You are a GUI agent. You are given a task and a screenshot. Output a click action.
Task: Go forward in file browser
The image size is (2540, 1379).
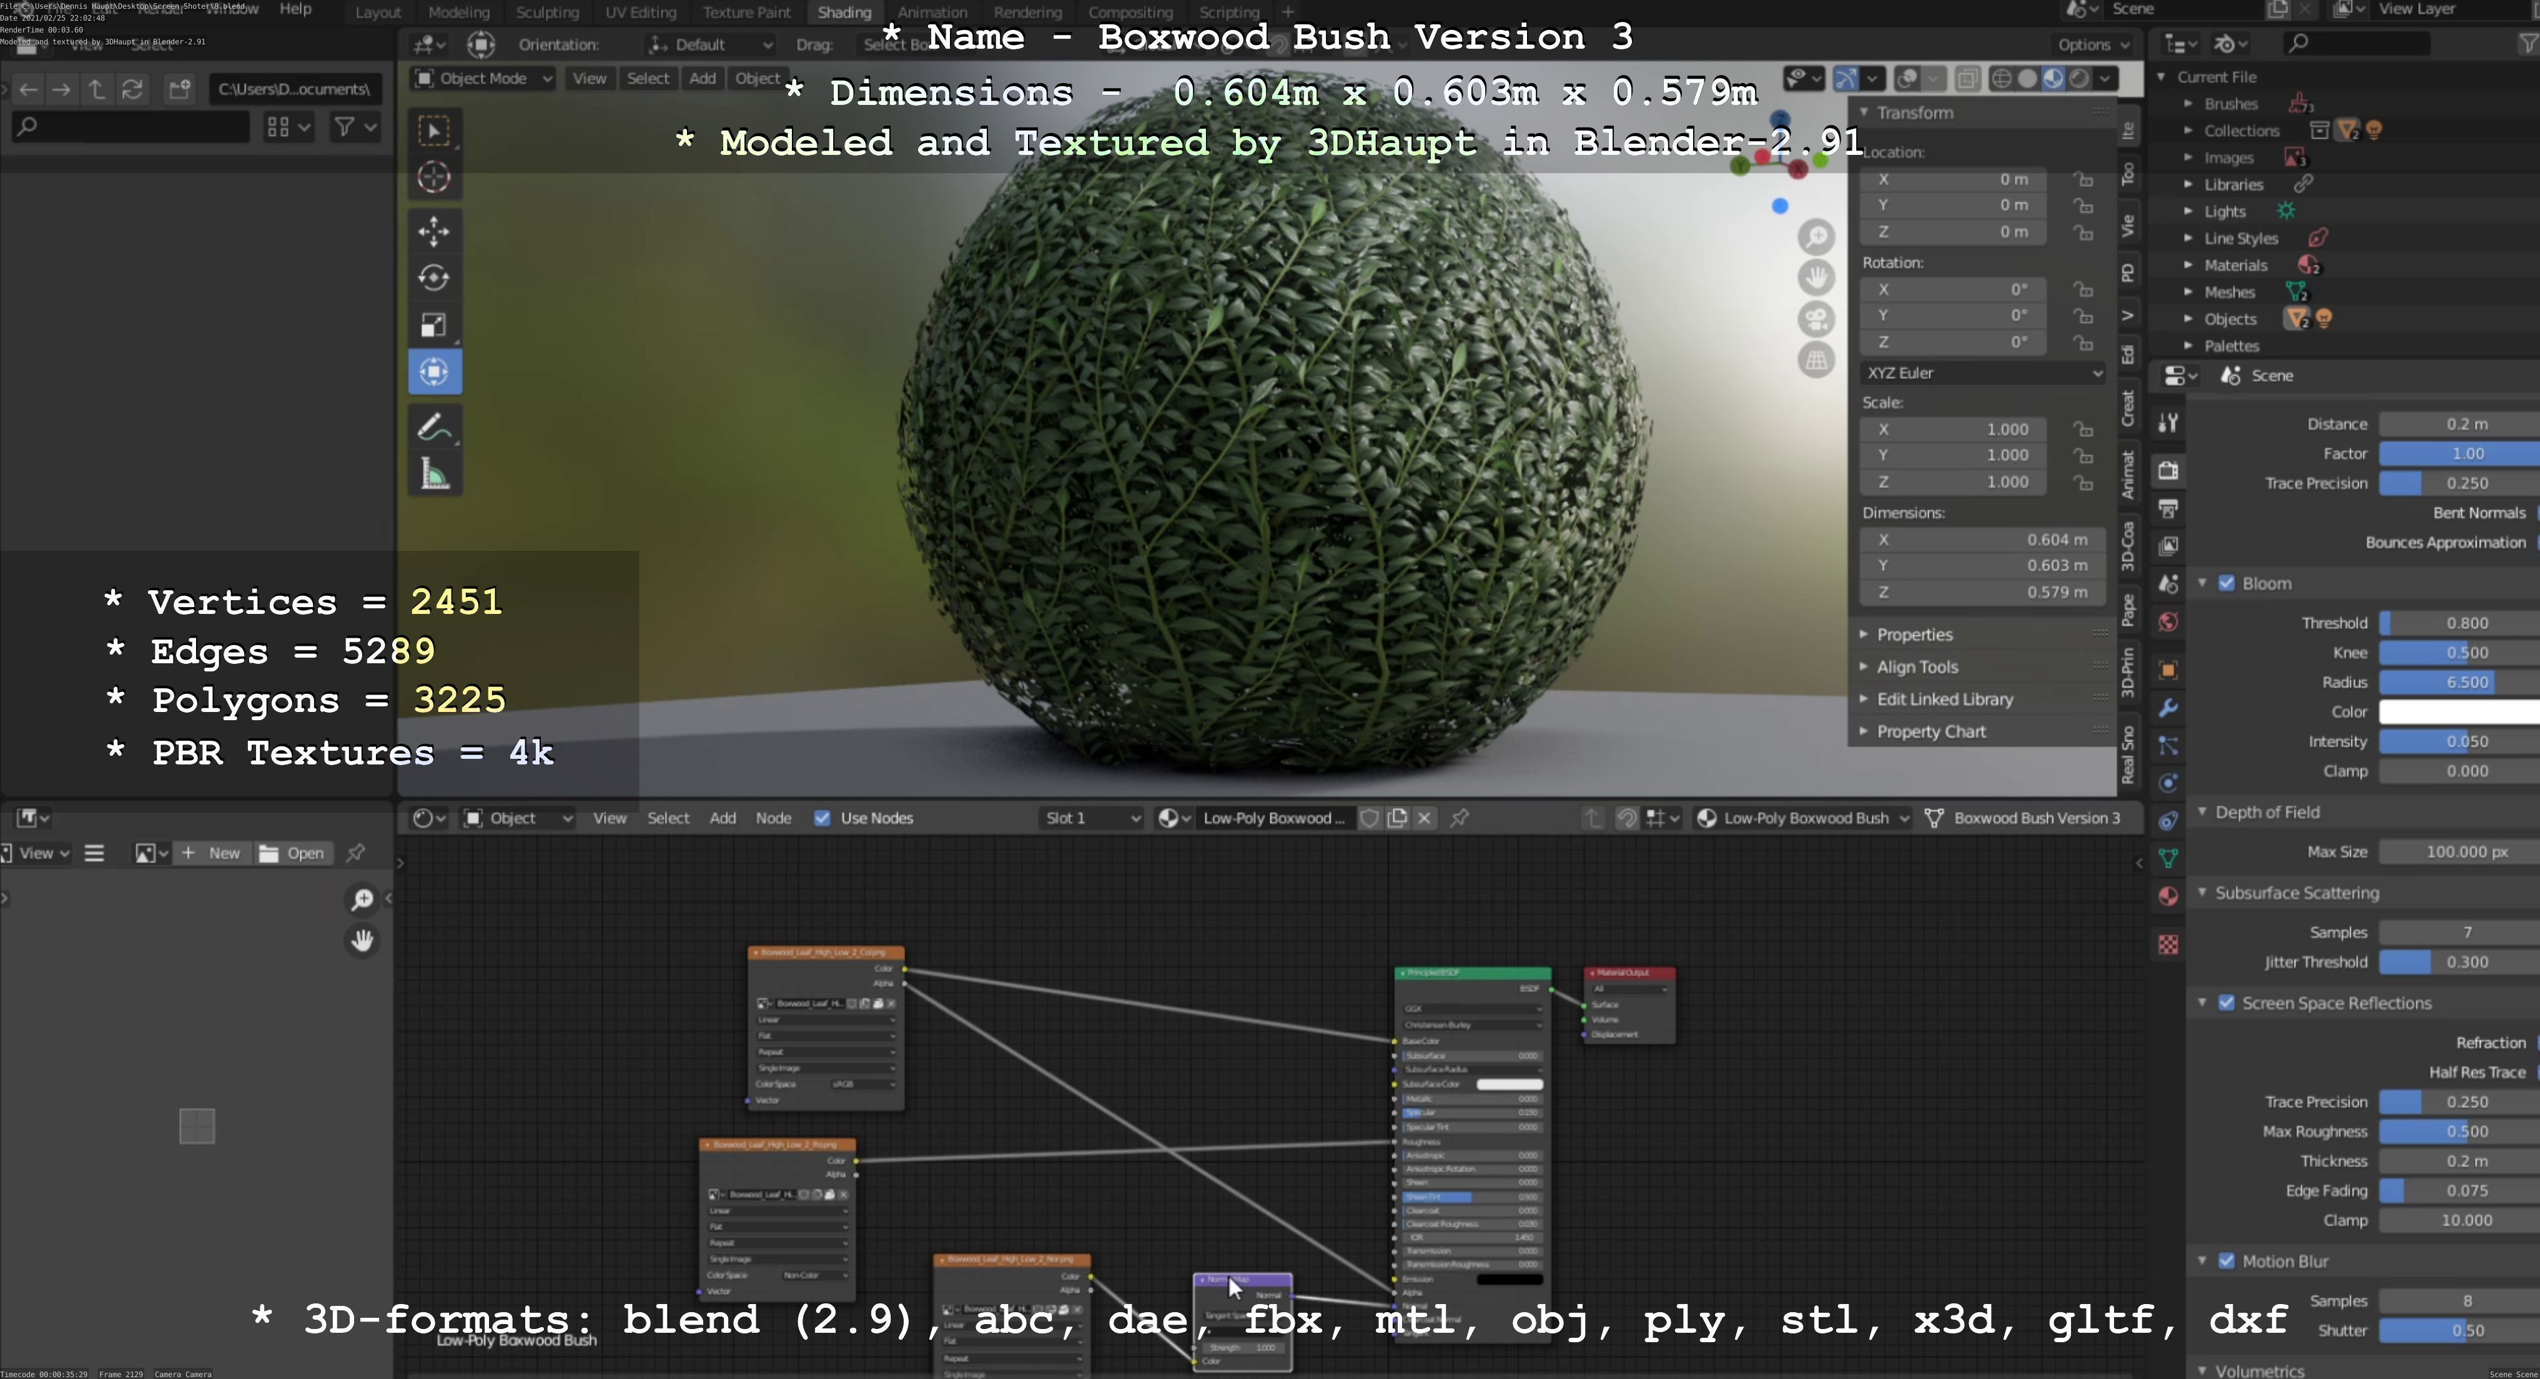pos(61,90)
